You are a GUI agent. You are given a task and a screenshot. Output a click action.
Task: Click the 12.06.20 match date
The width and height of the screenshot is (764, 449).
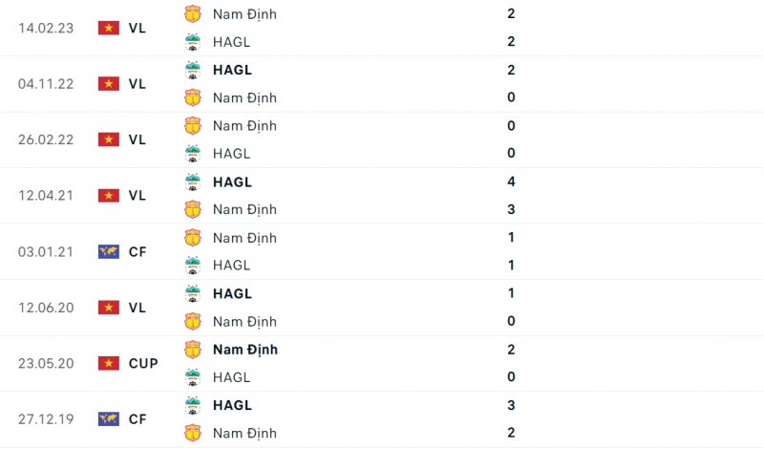coord(46,308)
